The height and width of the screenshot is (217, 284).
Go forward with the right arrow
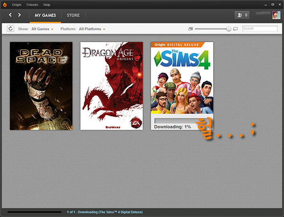(x=19, y=15)
